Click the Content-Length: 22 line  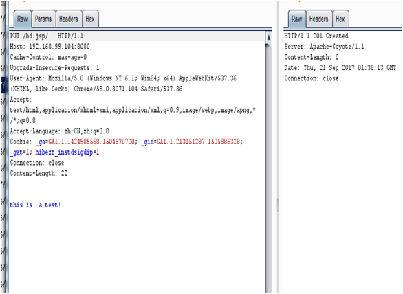tap(39, 173)
